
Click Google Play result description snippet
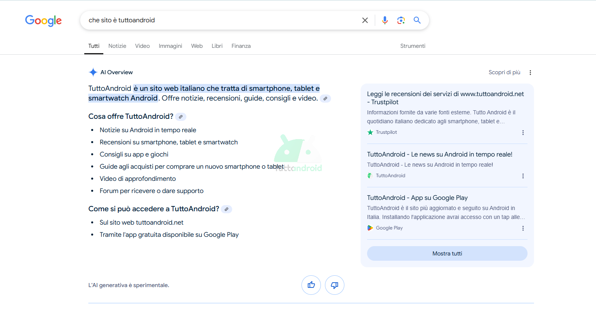click(x=446, y=212)
